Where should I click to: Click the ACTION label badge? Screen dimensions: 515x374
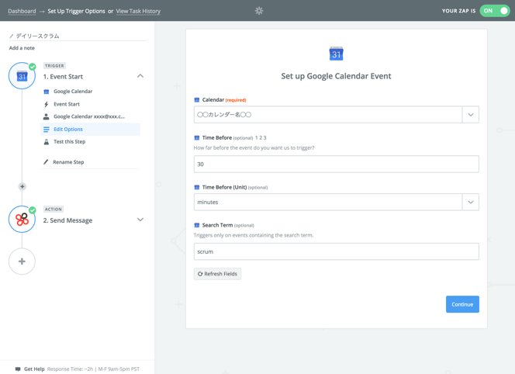pos(54,209)
